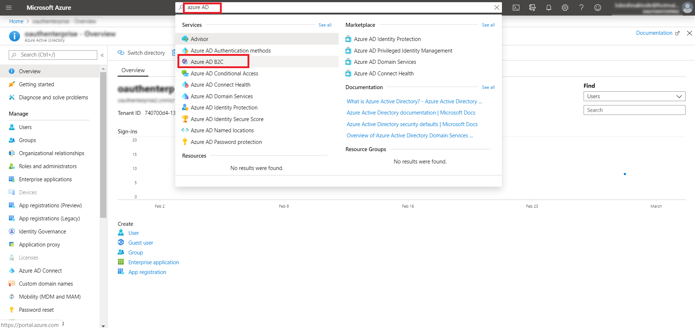Clear the global search box text
This screenshot has height=328, width=695.
tap(496, 8)
